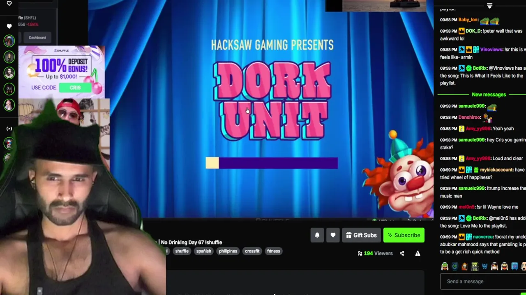Open DOK_D's chat profile
This screenshot has width=526, height=295.
pos(473,31)
